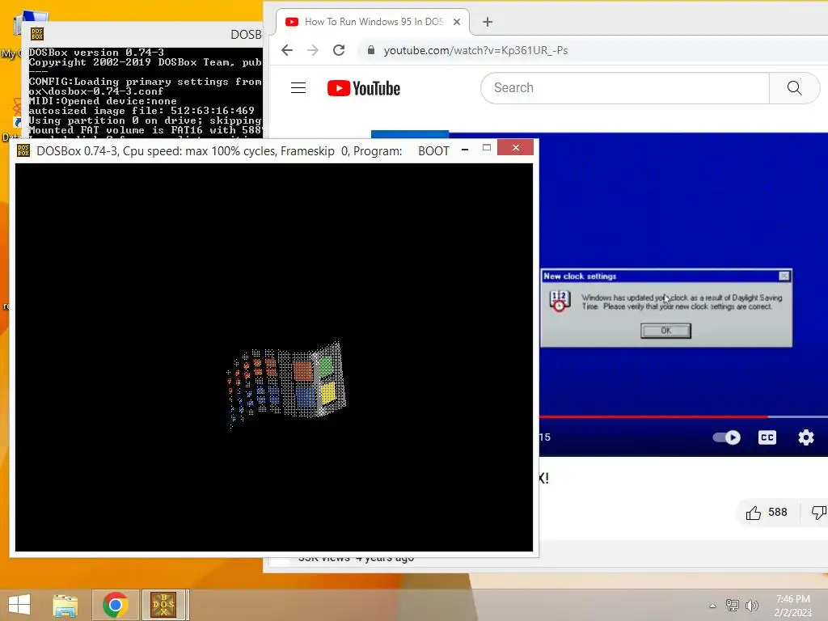
Task: Close the 'New clock settings' dialog in the video
Action: pos(784,276)
